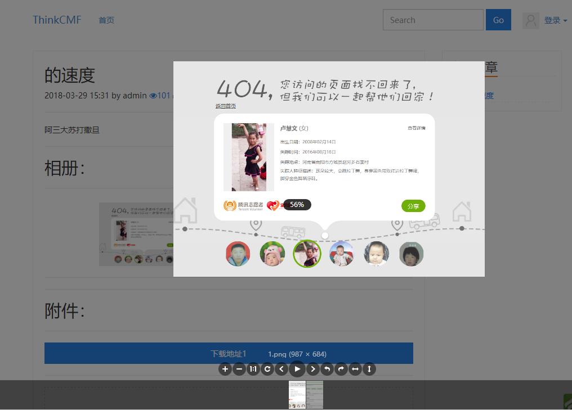
Task: Open the 首页 nav menu item
Action: [106, 20]
